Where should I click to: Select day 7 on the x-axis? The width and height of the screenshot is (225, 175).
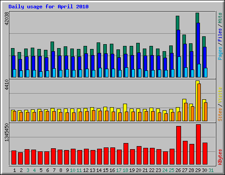pos(54,170)
